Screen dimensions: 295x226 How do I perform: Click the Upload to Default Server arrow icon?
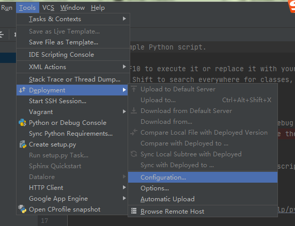pos(134,89)
